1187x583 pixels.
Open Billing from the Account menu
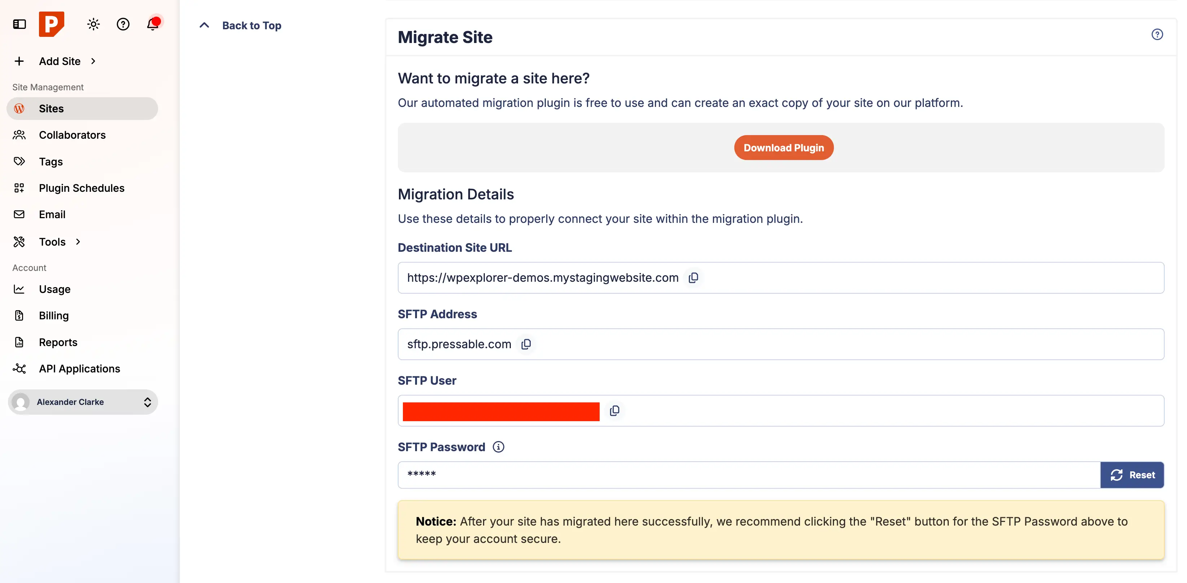pyautogui.click(x=54, y=315)
